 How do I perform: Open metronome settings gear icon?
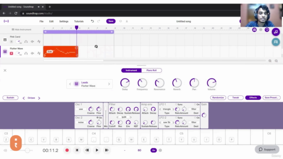(x=160, y=150)
